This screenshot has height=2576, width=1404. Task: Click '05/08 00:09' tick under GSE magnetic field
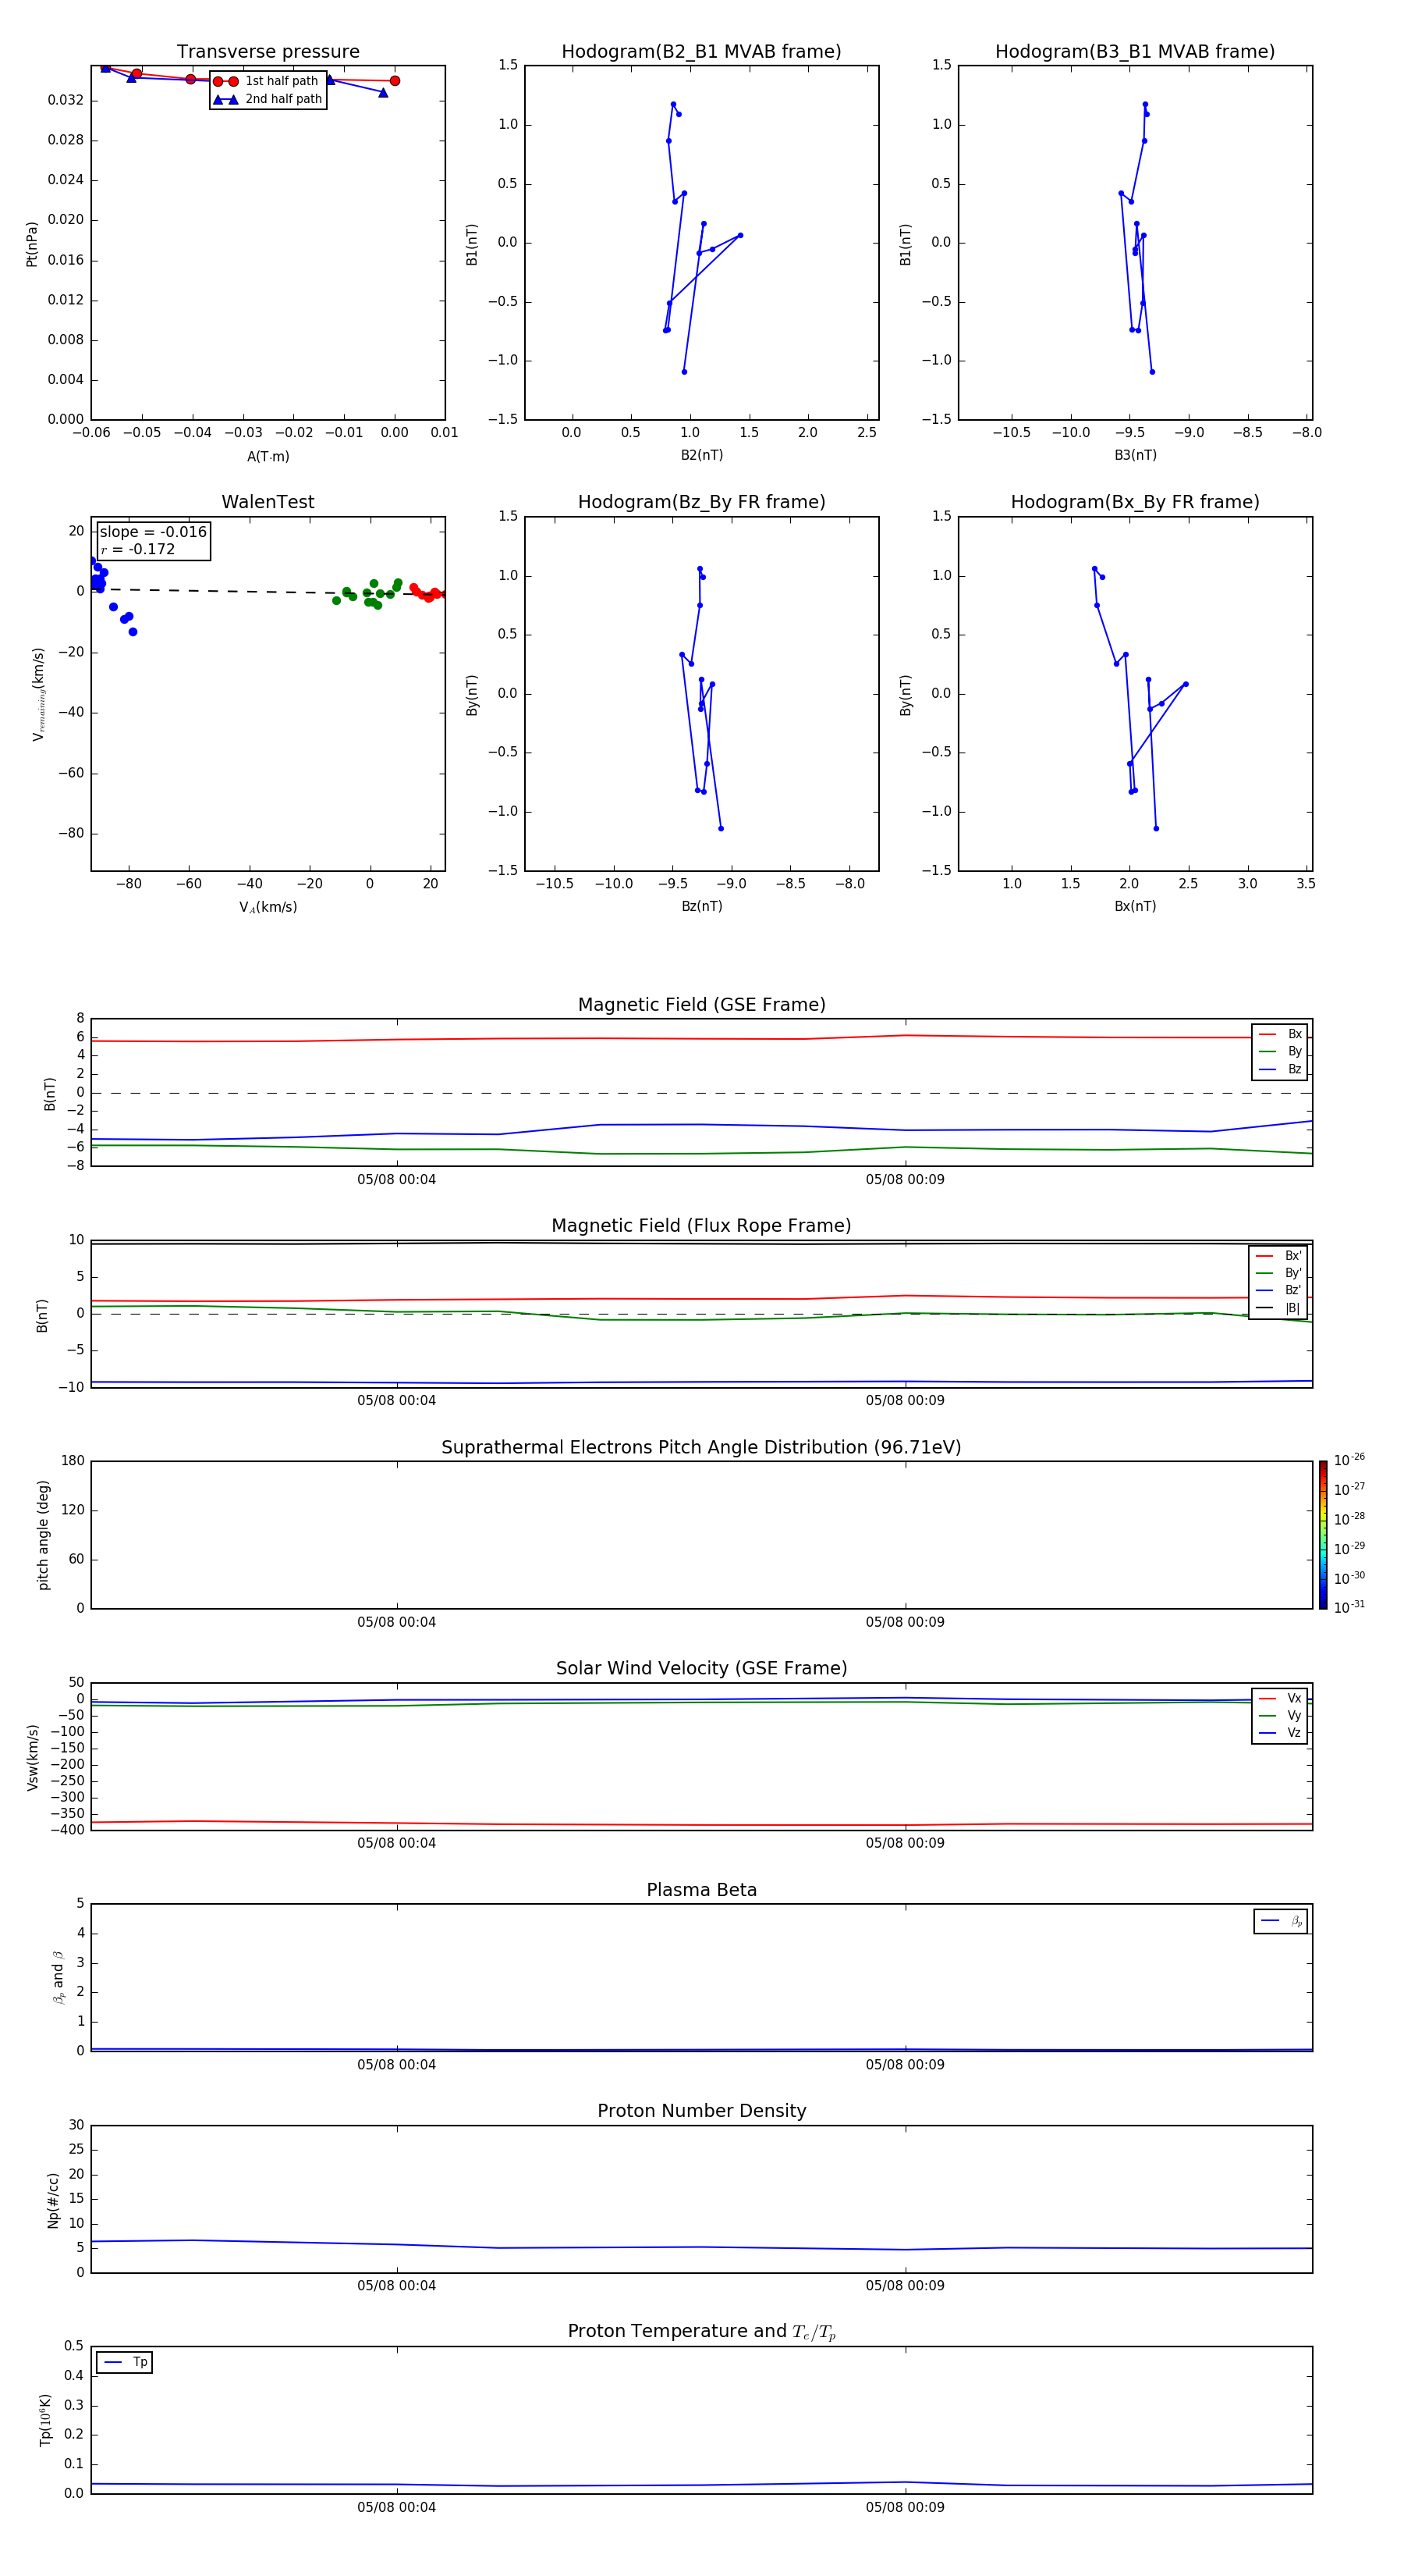[x=906, y=1180]
